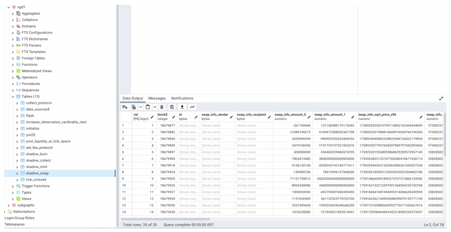Click the edit pencil on vid column
Screen dimensions: 451x232
[152, 117]
